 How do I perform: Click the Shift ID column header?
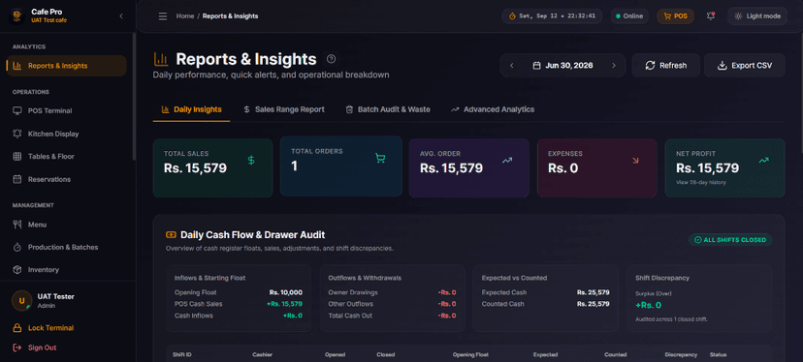(x=182, y=354)
